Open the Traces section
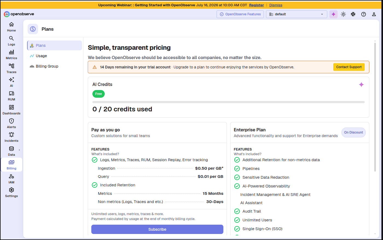The image size is (383, 240). [x=11, y=68]
